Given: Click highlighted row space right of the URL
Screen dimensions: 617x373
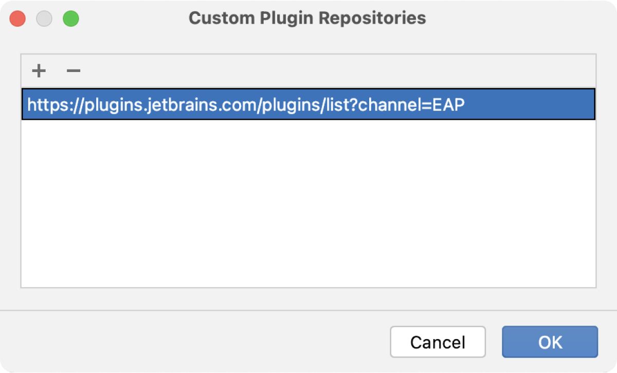Looking at the screenshot, I should [x=530, y=105].
